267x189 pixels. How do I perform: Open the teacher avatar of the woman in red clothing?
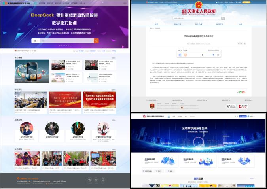pos(104,129)
